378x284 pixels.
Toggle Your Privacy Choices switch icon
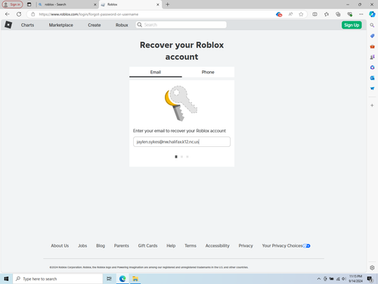pos(306,246)
